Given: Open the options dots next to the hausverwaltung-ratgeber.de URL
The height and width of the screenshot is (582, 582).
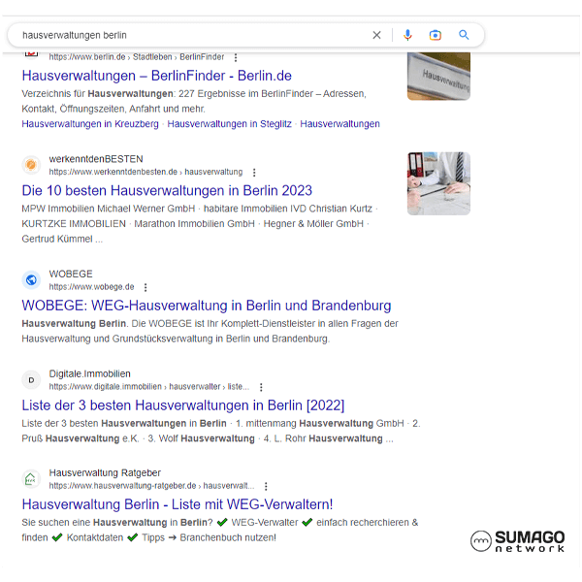Looking at the screenshot, I should [x=266, y=486].
